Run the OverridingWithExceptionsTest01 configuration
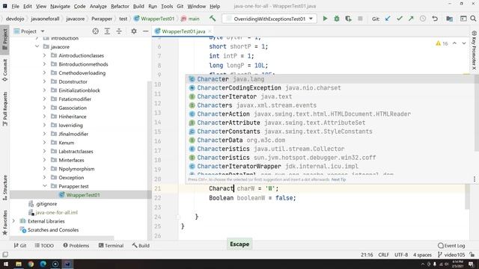479x269 pixels. (x=325, y=19)
